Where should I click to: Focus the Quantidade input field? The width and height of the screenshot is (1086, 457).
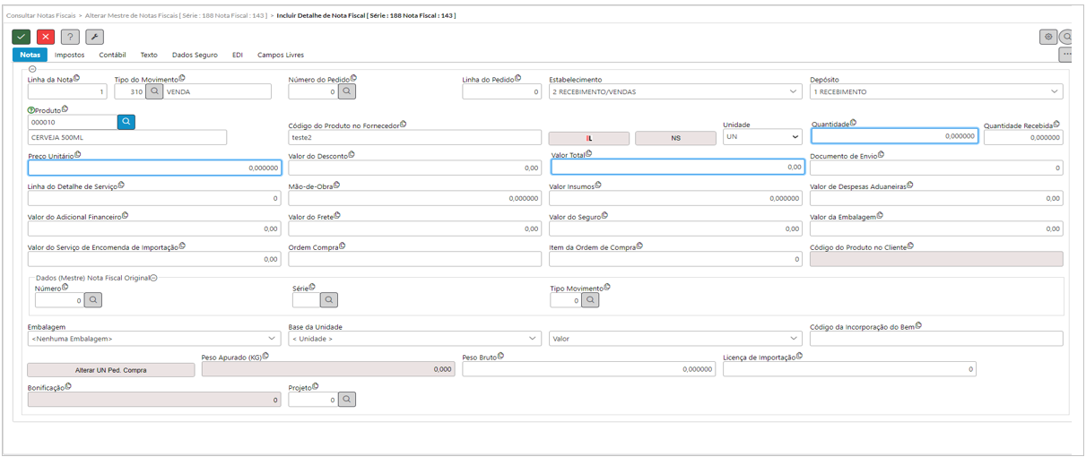pos(895,136)
